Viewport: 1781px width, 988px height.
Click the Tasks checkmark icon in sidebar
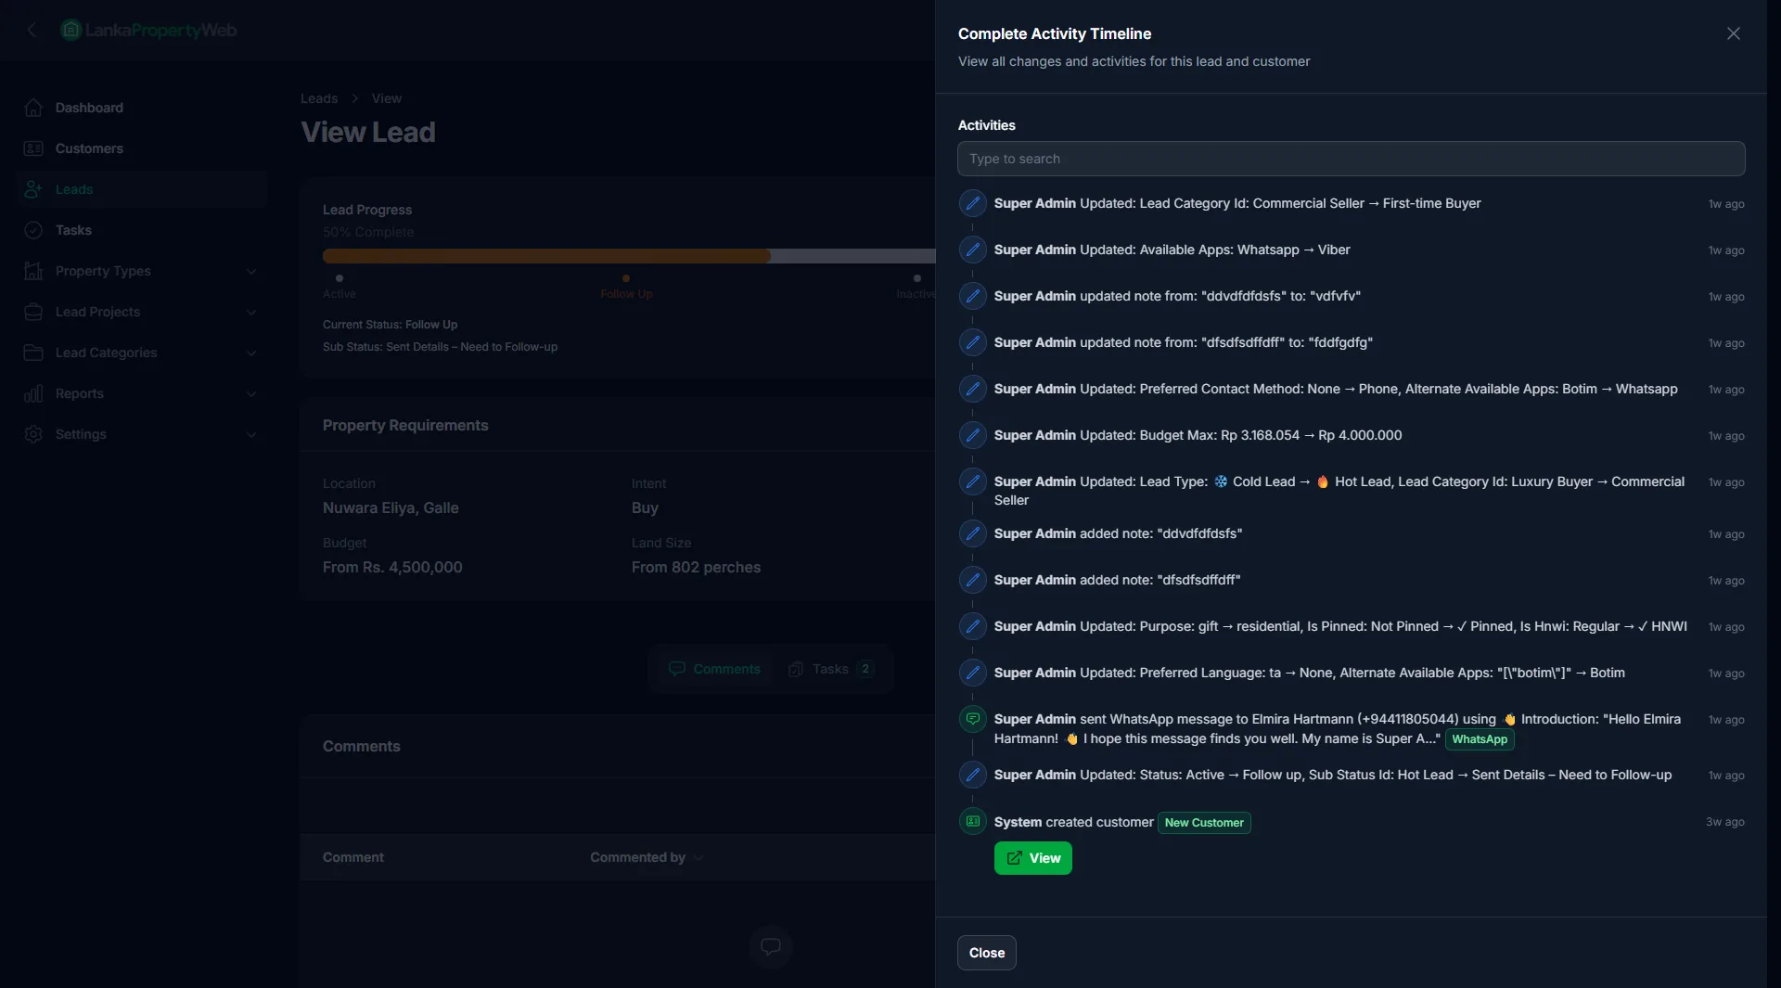click(x=33, y=230)
